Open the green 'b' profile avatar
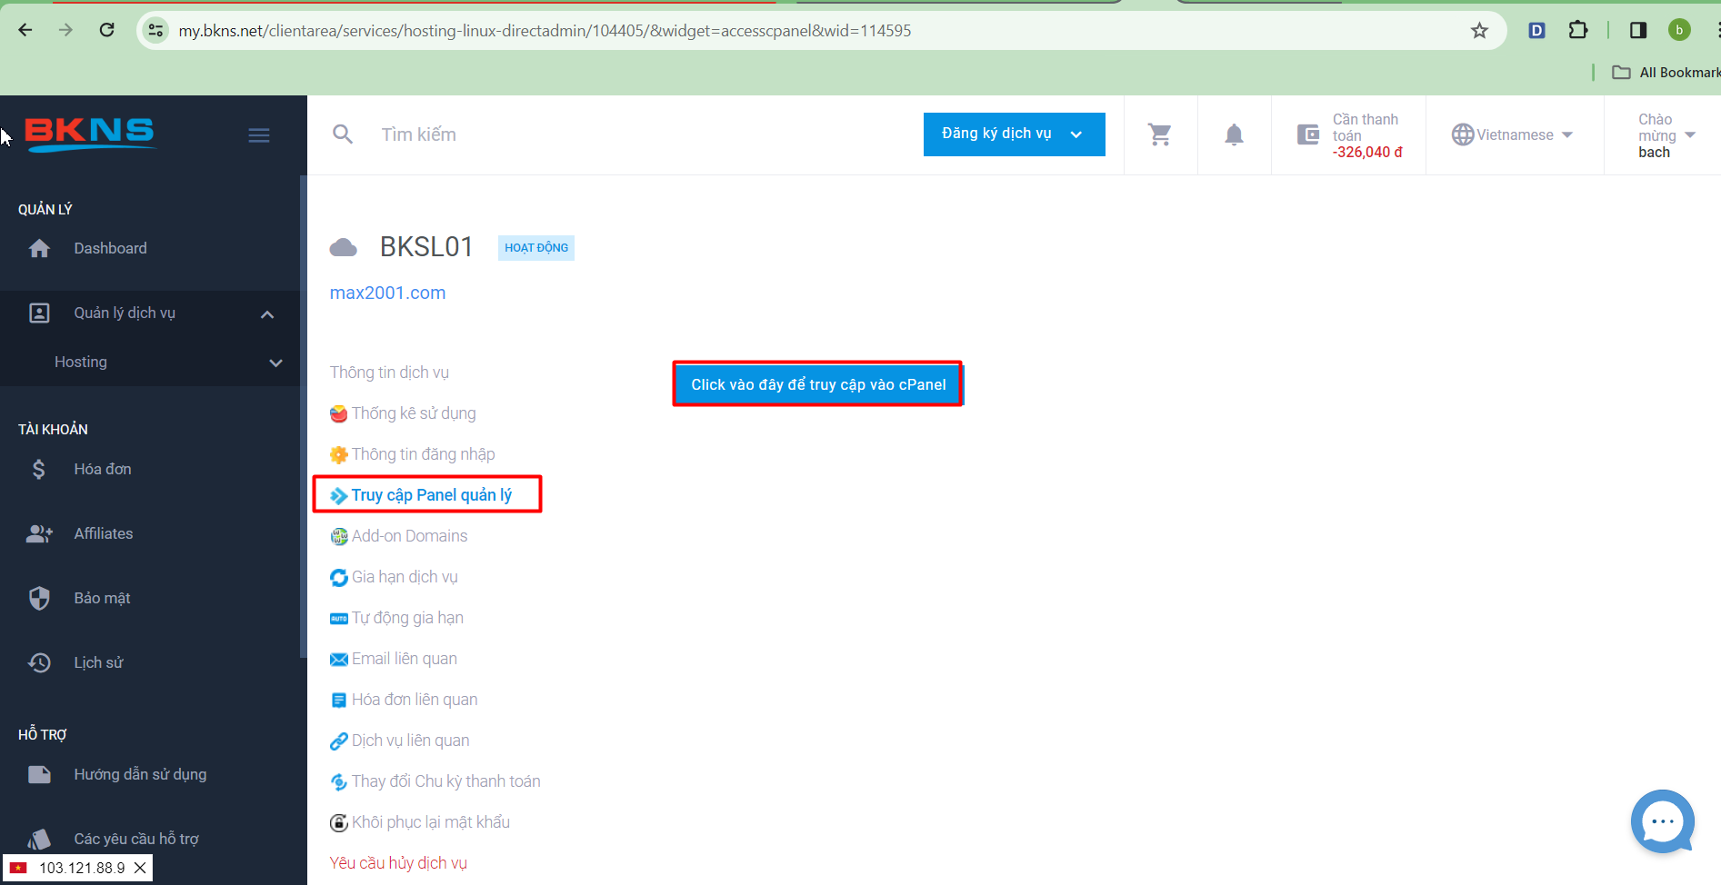The width and height of the screenshot is (1721, 885). pyautogui.click(x=1679, y=30)
